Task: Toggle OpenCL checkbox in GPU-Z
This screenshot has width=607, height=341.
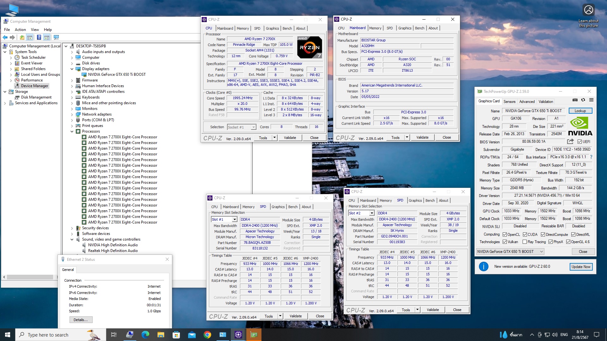Action: (505, 235)
